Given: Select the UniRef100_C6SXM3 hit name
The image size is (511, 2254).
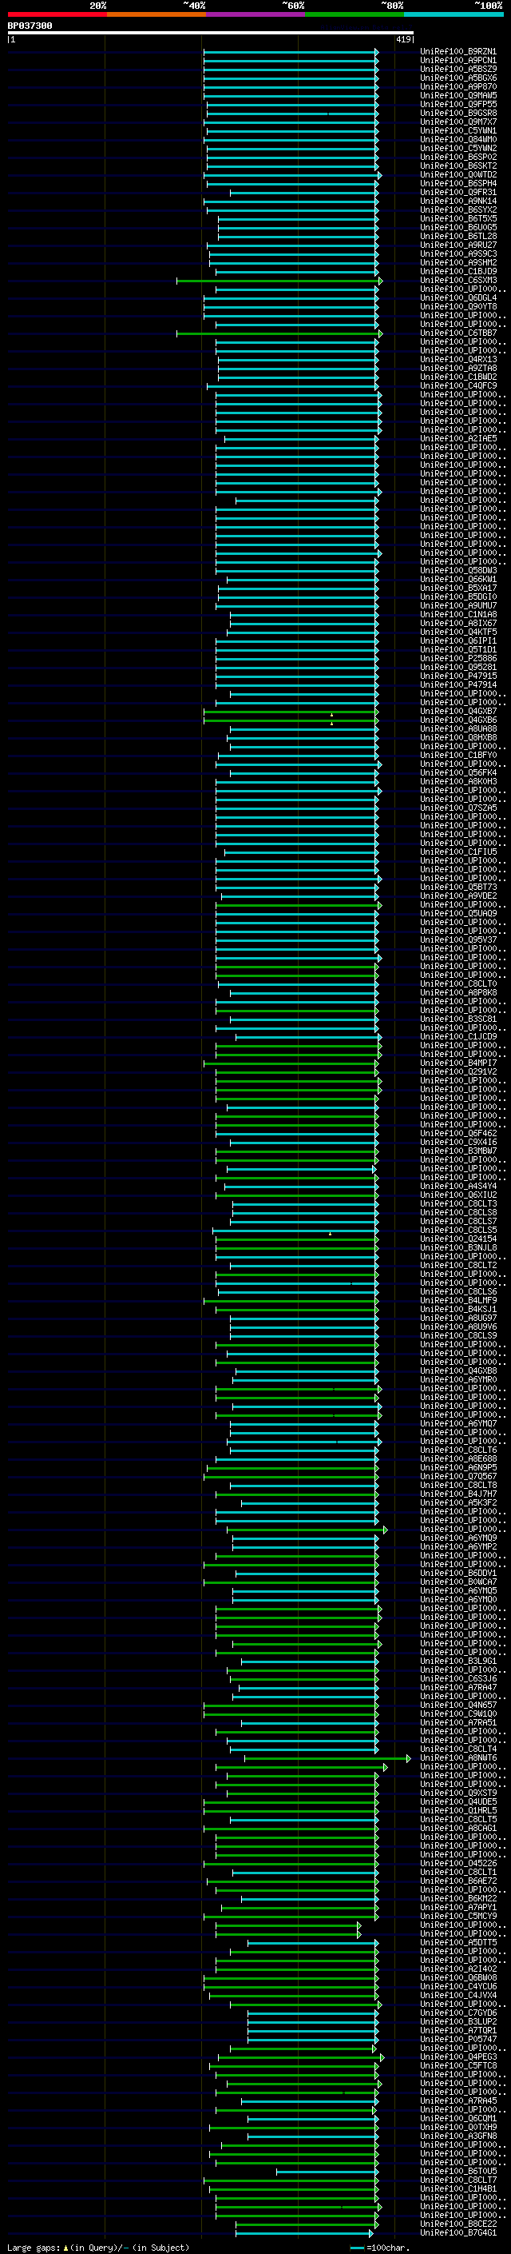Looking at the screenshot, I should 458,280.
